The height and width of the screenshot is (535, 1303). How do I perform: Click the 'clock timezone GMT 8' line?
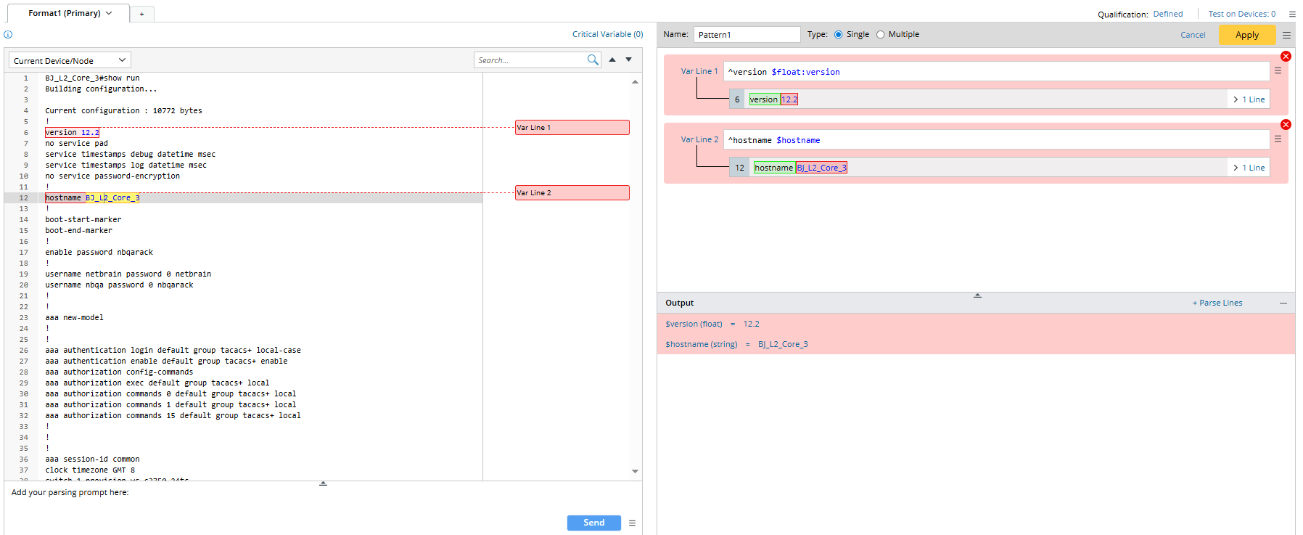point(90,470)
